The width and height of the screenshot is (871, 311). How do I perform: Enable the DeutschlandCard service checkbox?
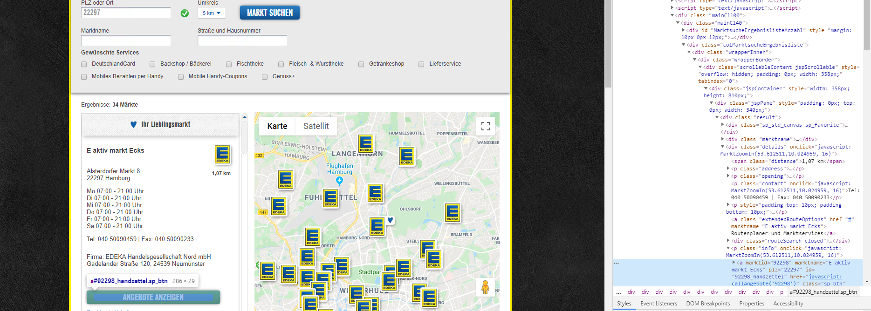pyautogui.click(x=84, y=64)
